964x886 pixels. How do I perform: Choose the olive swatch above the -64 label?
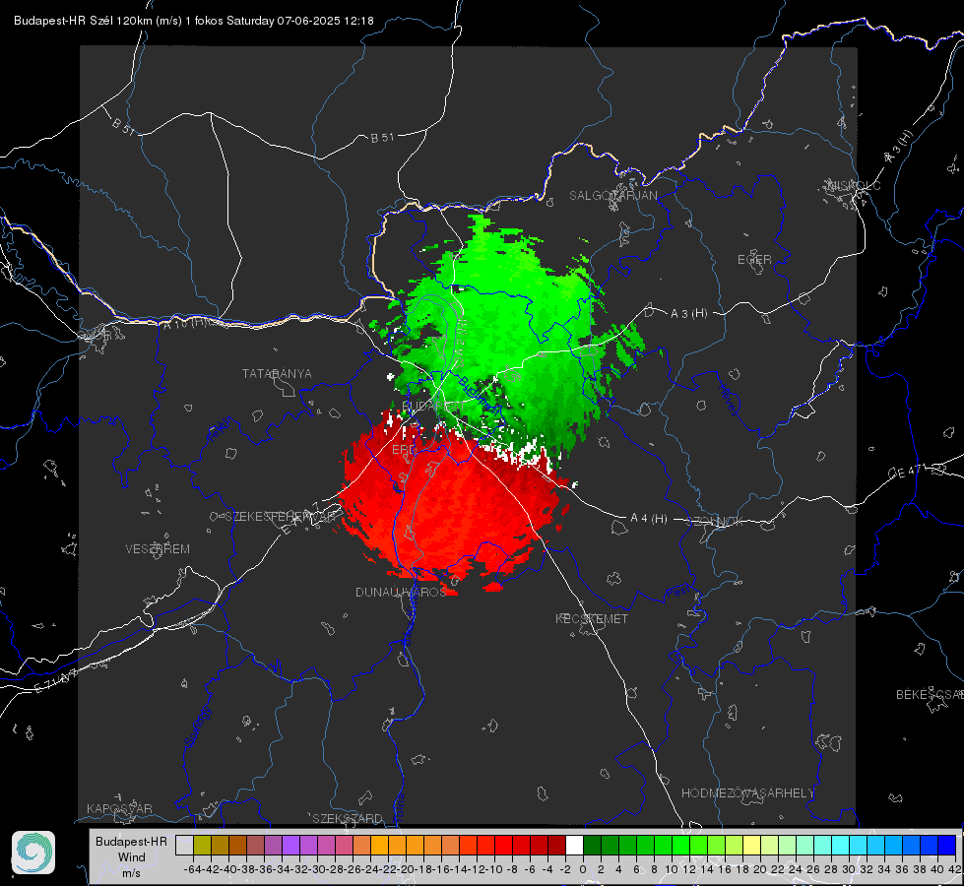pyautogui.click(x=202, y=845)
